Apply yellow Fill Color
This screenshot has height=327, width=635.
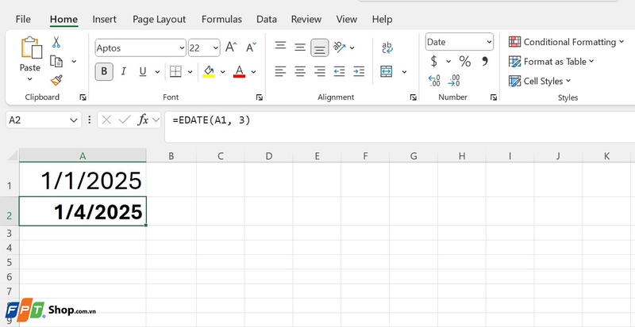point(209,71)
